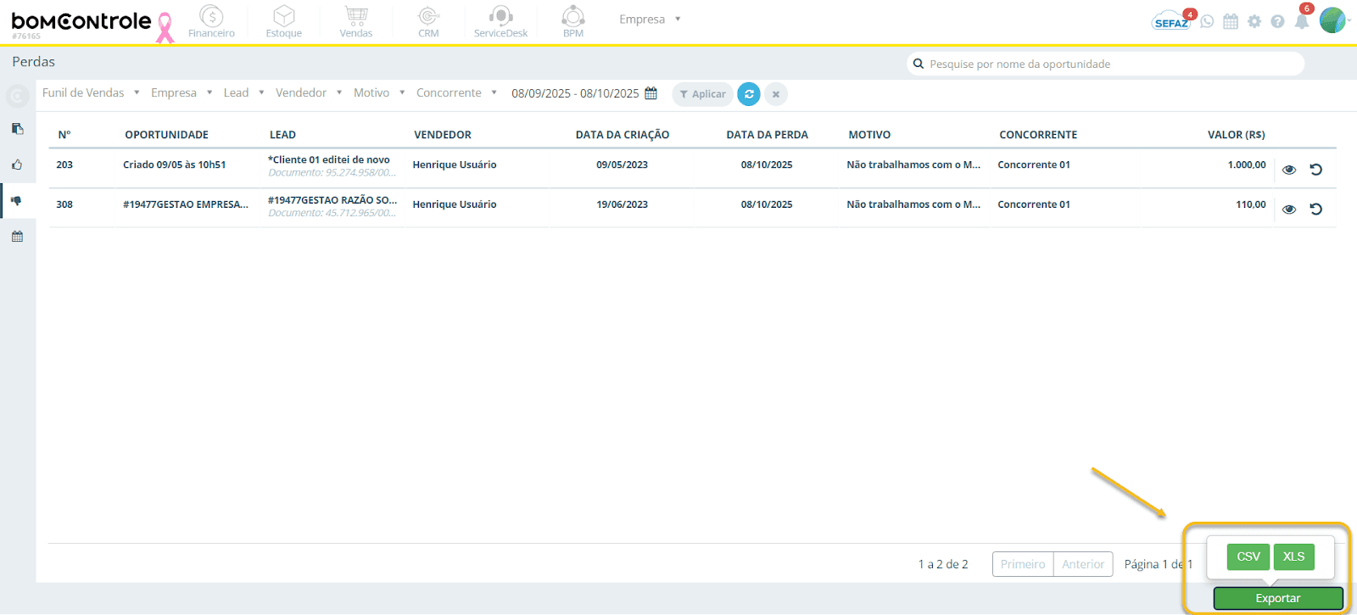Export the list as XLS
1357x615 pixels.
pos(1293,556)
